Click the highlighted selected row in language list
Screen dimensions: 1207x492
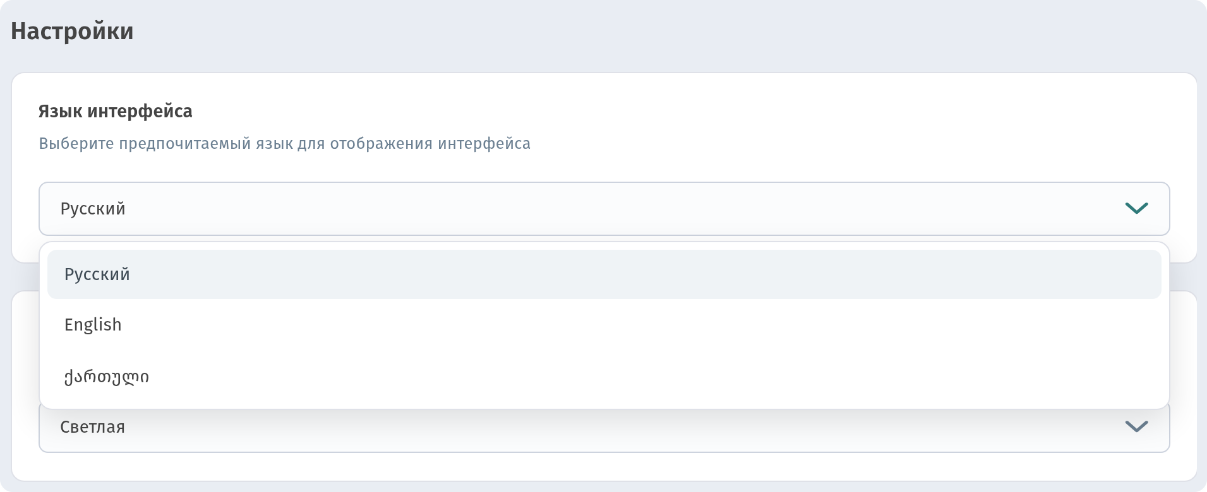click(x=604, y=274)
